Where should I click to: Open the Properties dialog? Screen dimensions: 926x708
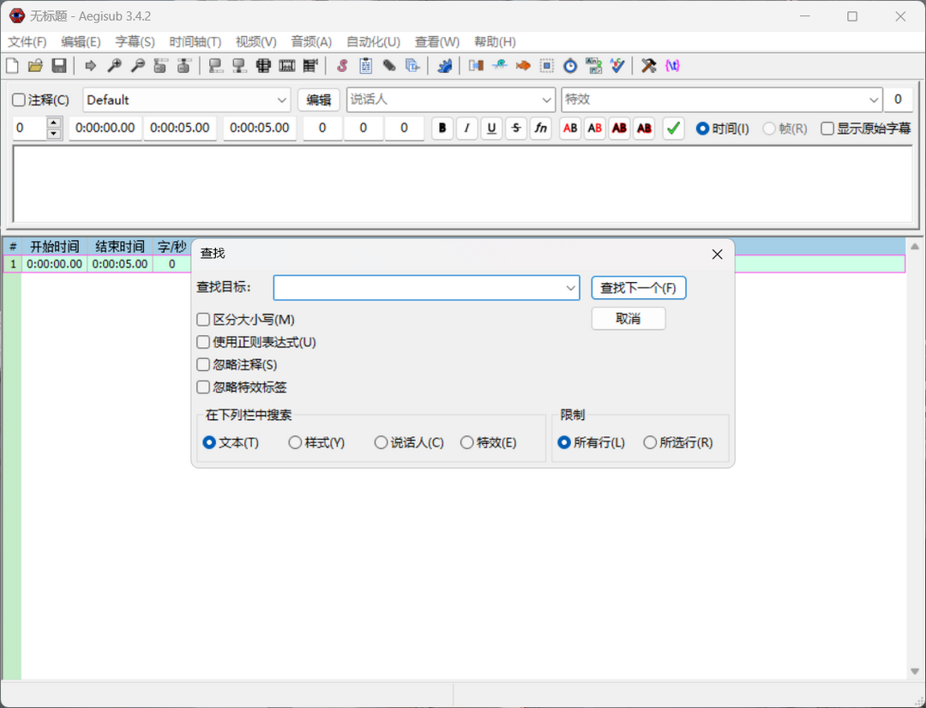[365, 65]
